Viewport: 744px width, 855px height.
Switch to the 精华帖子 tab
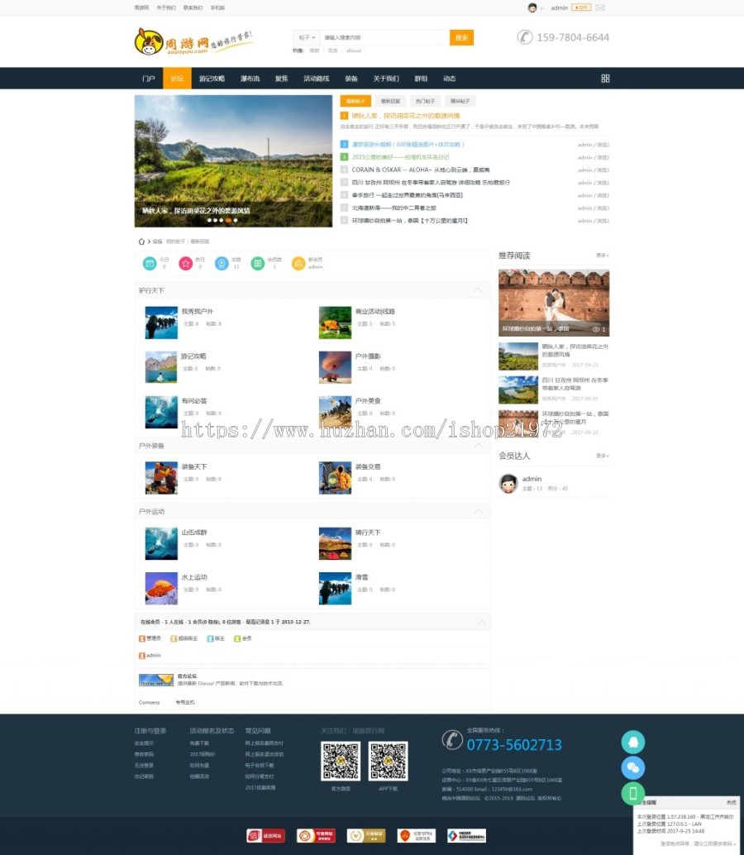click(460, 101)
